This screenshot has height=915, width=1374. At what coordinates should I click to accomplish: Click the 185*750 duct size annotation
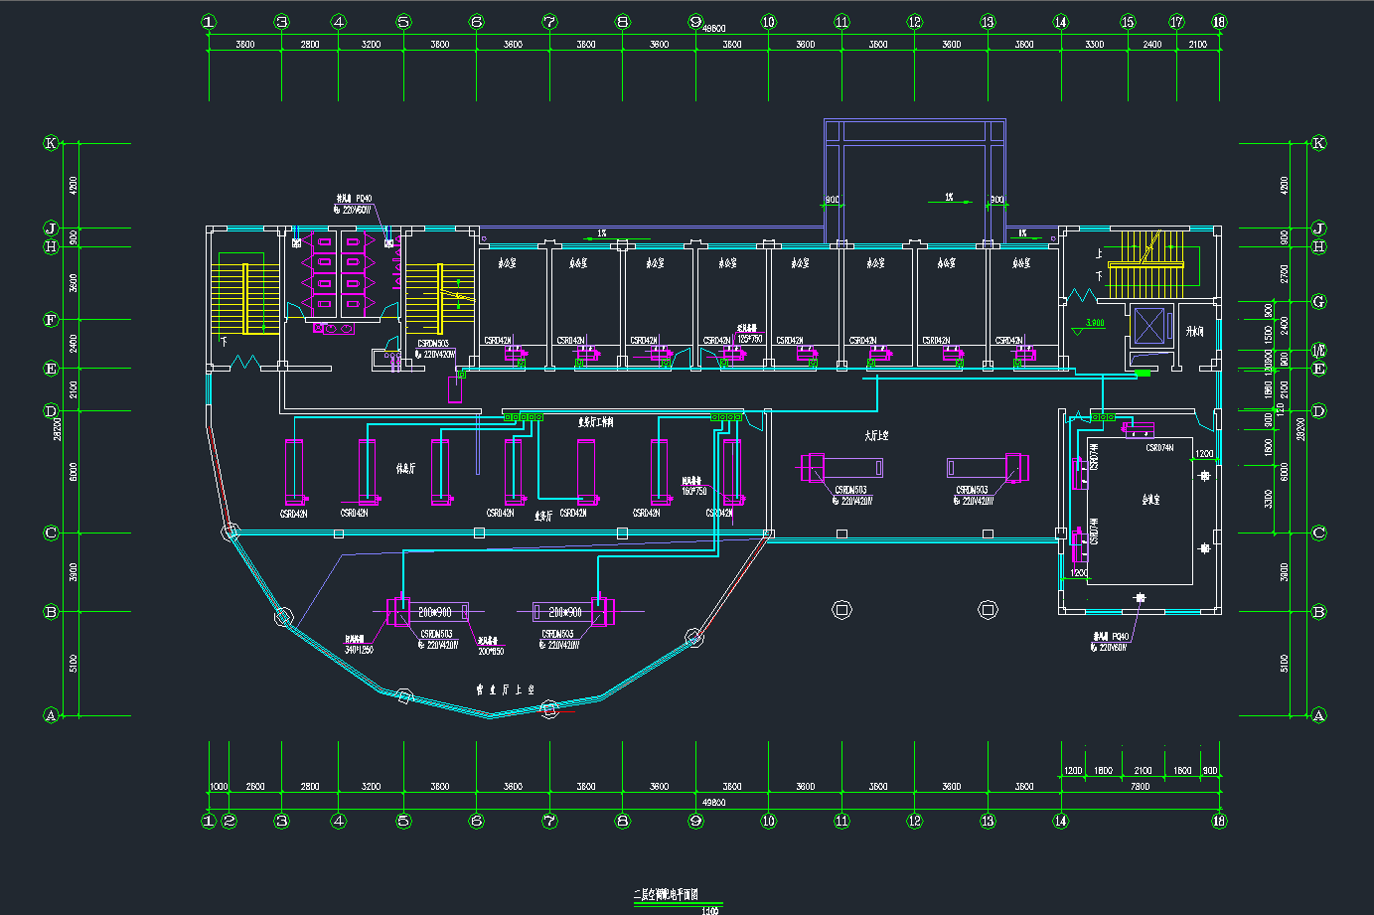pyautogui.click(x=749, y=339)
